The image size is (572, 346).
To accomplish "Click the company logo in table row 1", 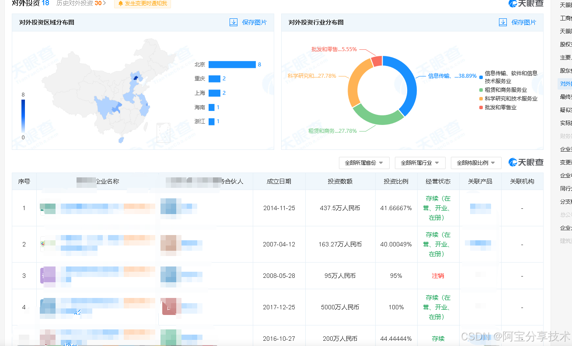I will pyautogui.click(x=48, y=208).
